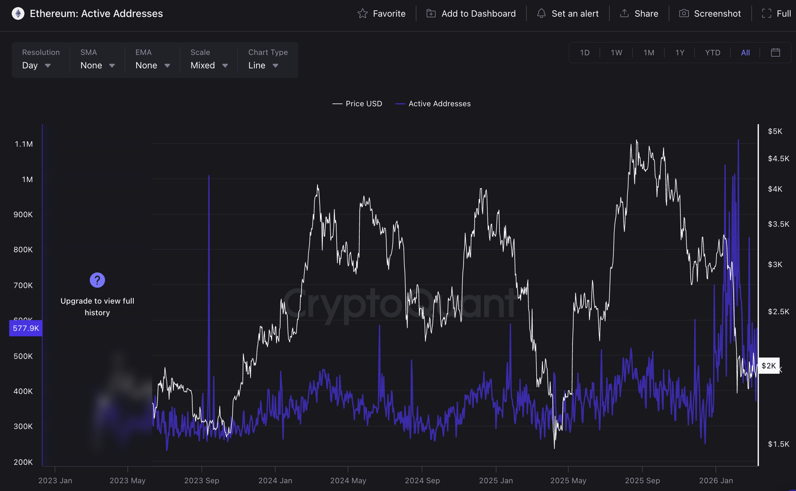The height and width of the screenshot is (491, 796).
Task: Click the 500K y-axis label
Action: coord(23,356)
